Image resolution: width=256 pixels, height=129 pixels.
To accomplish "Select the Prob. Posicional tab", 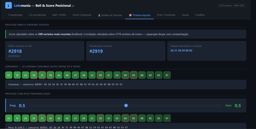I will (x=166, y=15).
